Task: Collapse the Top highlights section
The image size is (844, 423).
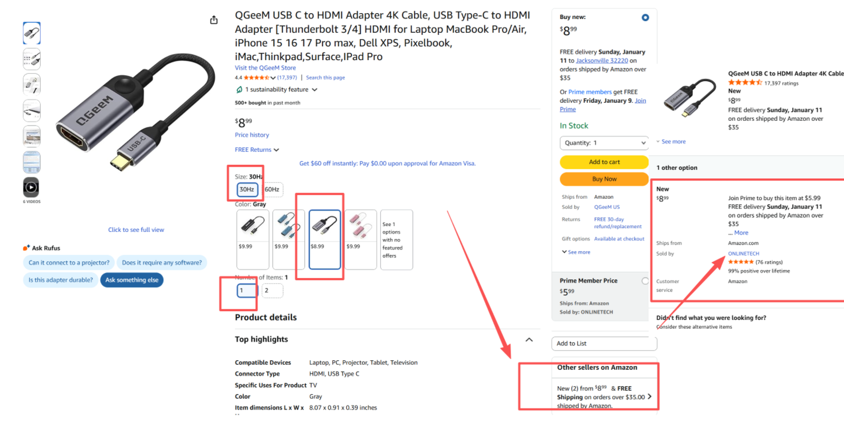Action: (529, 340)
